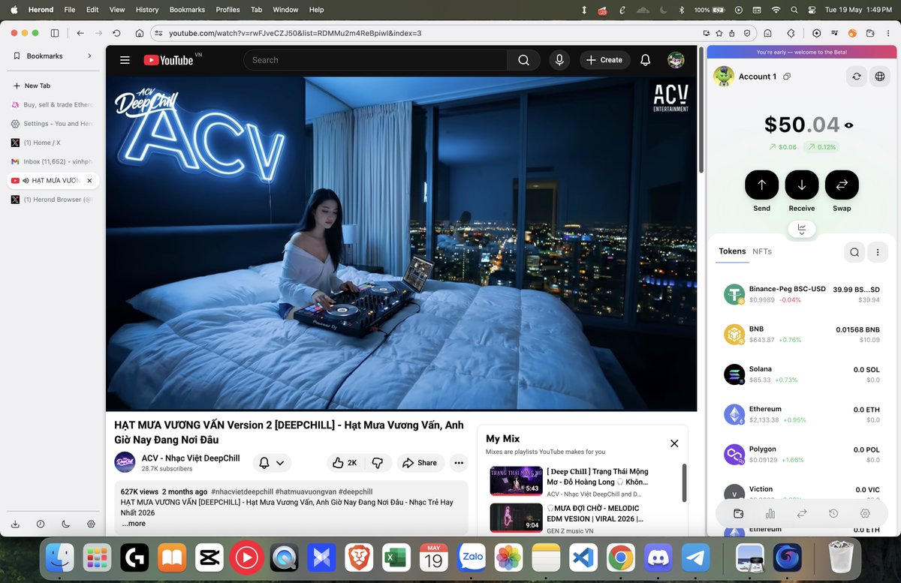The image size is (901, 583).
Task: Dislike the video
Action: pos(378,463)
